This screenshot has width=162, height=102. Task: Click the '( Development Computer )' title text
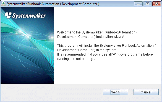(80, 4)
